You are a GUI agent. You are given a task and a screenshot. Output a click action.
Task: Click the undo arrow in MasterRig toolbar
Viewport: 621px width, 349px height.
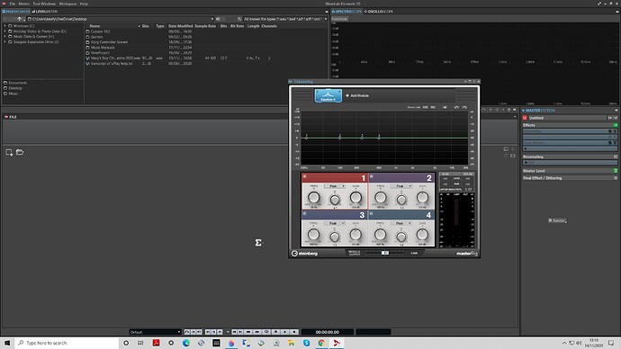coord(456,107)
